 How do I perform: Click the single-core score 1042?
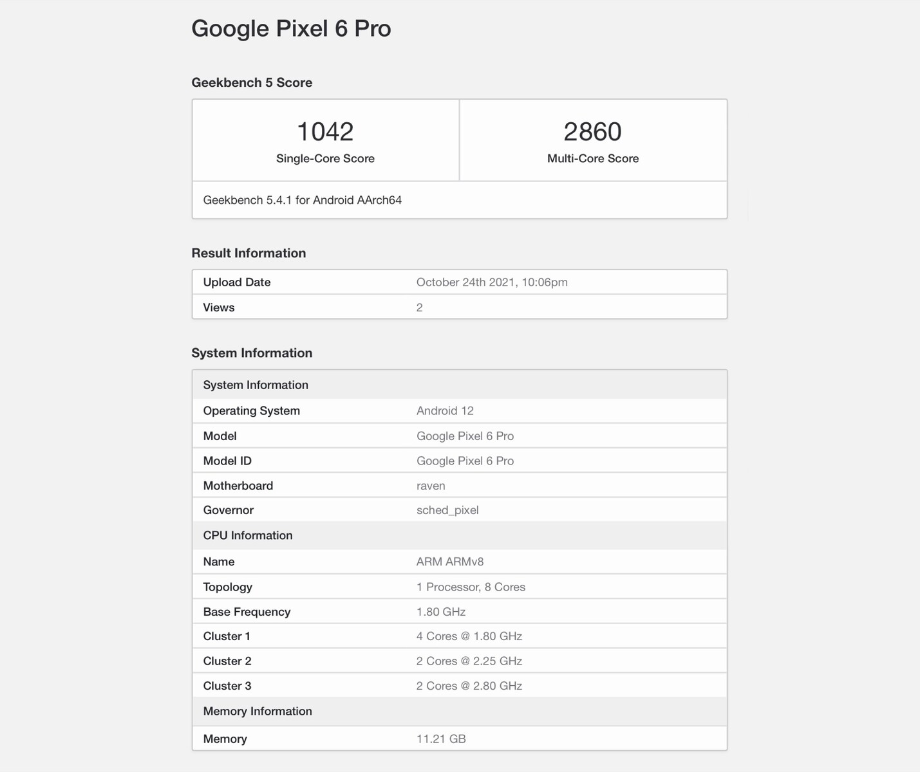pyautogui.click(x=325, y=132)
